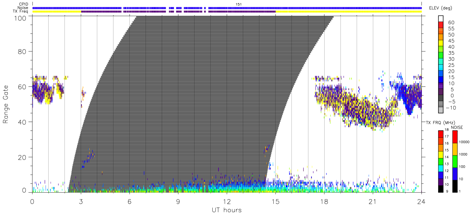Click the 'ELEV (deg)' colorbar title
Viewport: 474px width, 218px height.
(x=441, y=8)
